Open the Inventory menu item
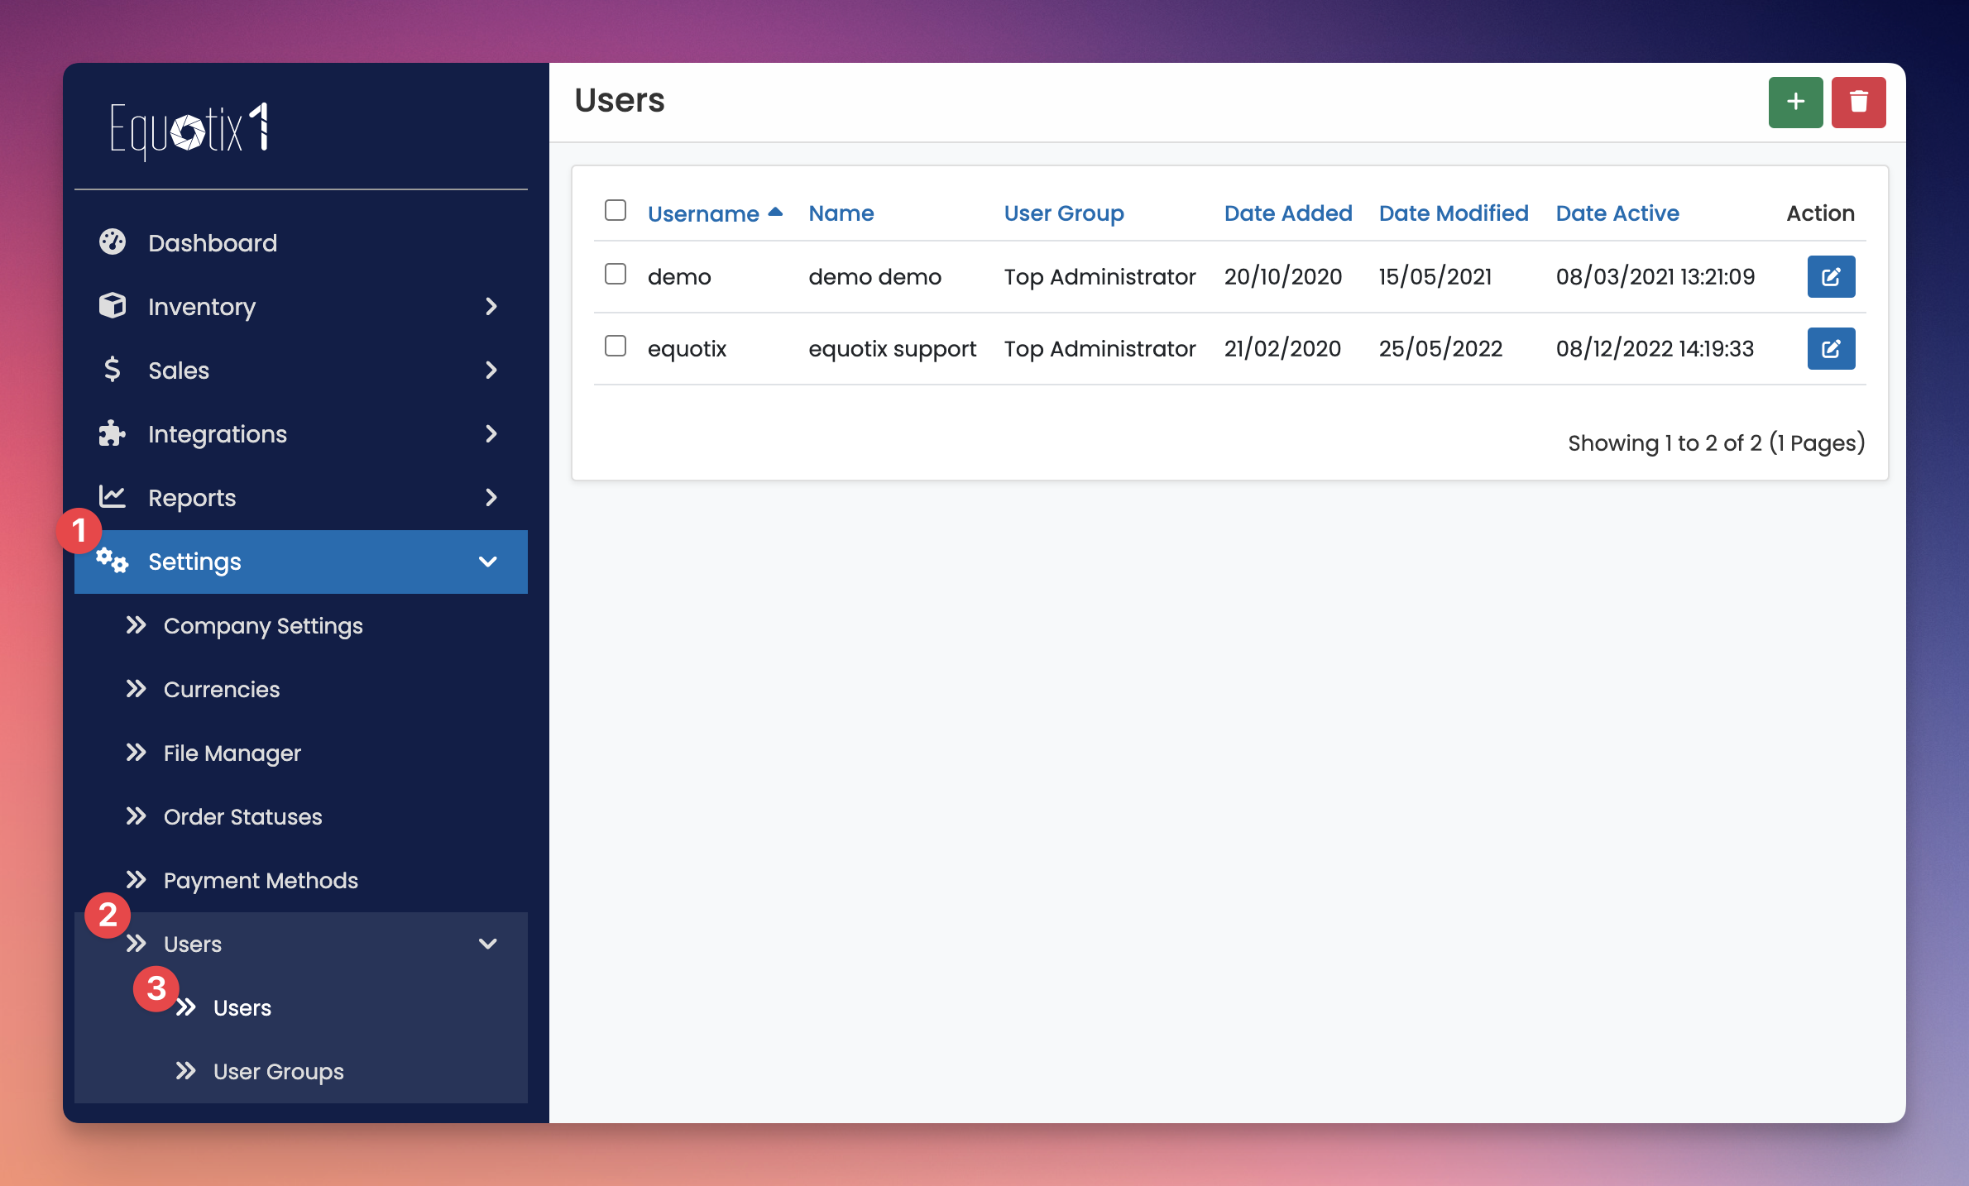Image resolution: width=1969 pixels, height=1186 pixels. (301, 306)
